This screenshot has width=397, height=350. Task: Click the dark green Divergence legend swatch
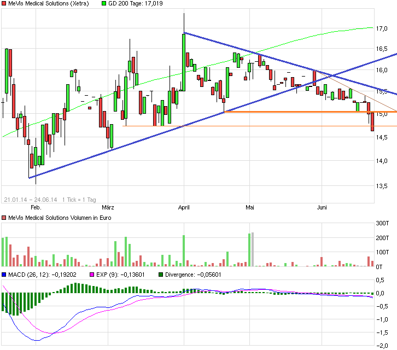pyautogui.click(x=160, y=274)
